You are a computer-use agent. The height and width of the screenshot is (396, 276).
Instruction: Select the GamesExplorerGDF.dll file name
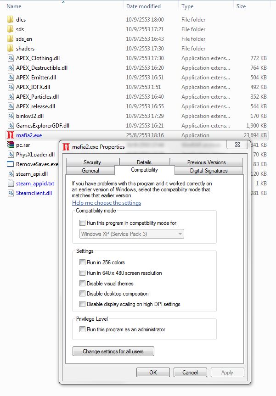[x=43, y=126]
